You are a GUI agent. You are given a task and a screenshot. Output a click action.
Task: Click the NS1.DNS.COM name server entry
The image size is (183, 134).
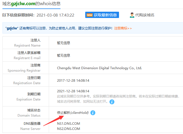[x=68, y=123]
